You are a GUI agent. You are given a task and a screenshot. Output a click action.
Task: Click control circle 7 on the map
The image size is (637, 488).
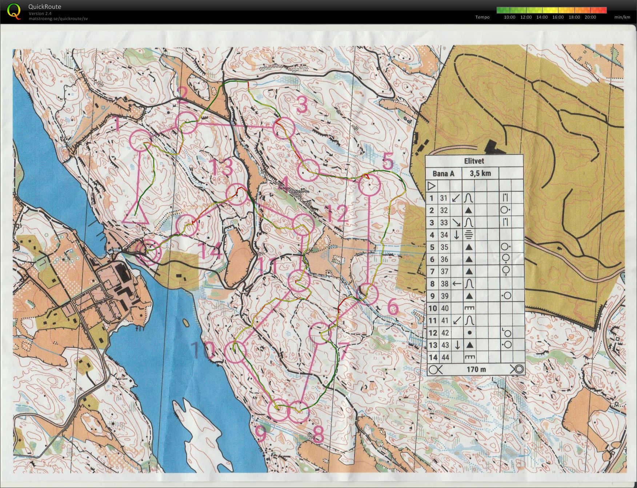(x=320, y=333)
